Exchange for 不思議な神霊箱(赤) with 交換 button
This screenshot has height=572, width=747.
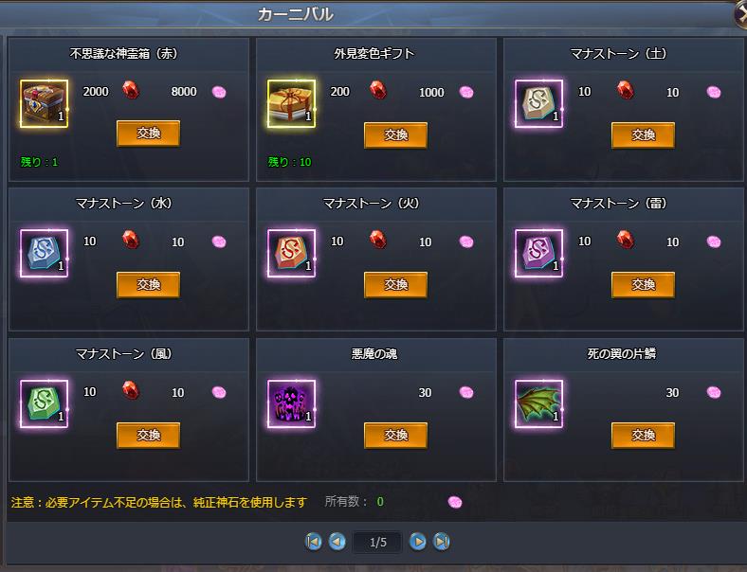[x=148, y=134]
